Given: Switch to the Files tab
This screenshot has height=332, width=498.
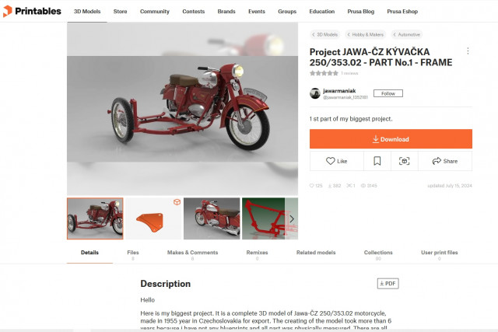Looking at the screenshot, I should pyautogui.click(x=133, y=254).
